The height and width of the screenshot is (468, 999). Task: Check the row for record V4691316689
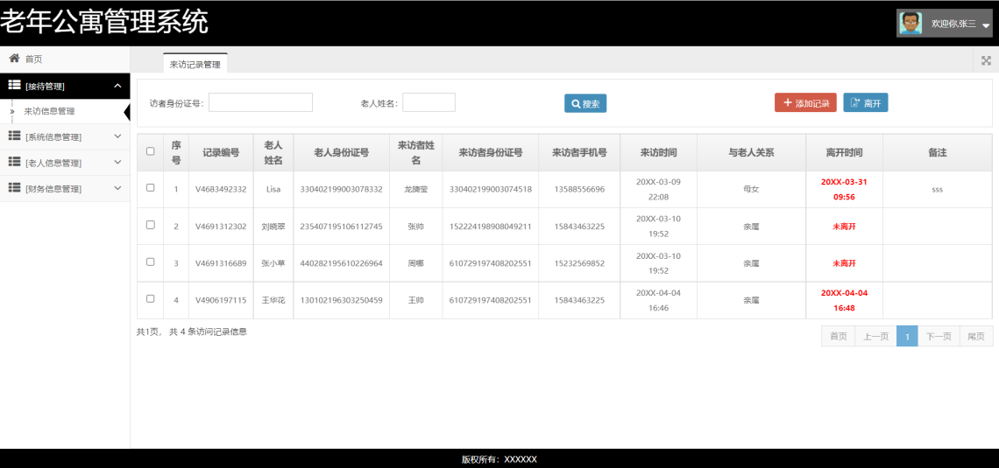pos(151,262)
